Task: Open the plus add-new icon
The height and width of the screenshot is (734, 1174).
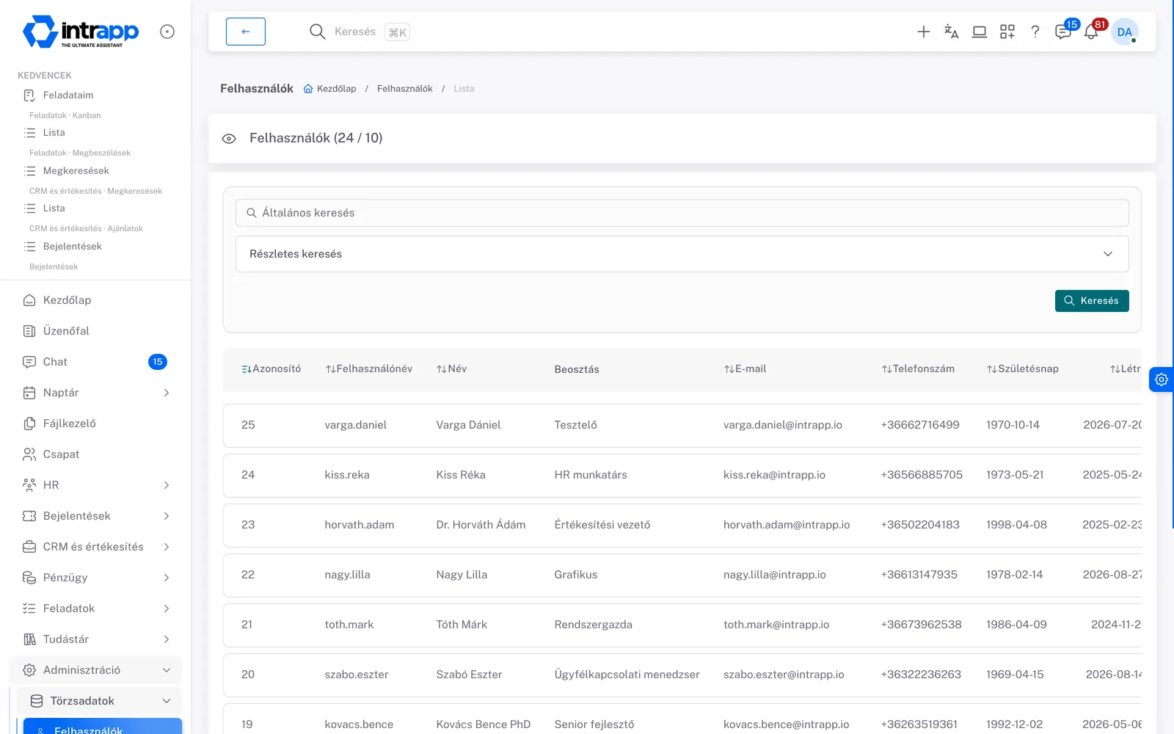Action: click(x=924, y=32)
